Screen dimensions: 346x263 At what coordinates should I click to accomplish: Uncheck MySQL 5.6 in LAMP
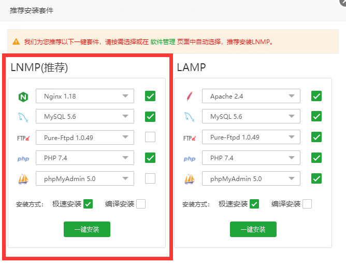(316, 116)
